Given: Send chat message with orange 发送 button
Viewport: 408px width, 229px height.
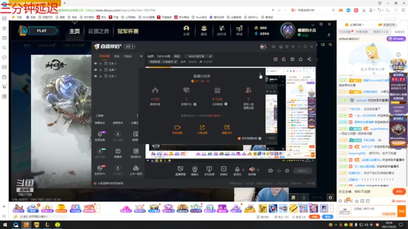Looking at the screenshot, I should [401, 211].
